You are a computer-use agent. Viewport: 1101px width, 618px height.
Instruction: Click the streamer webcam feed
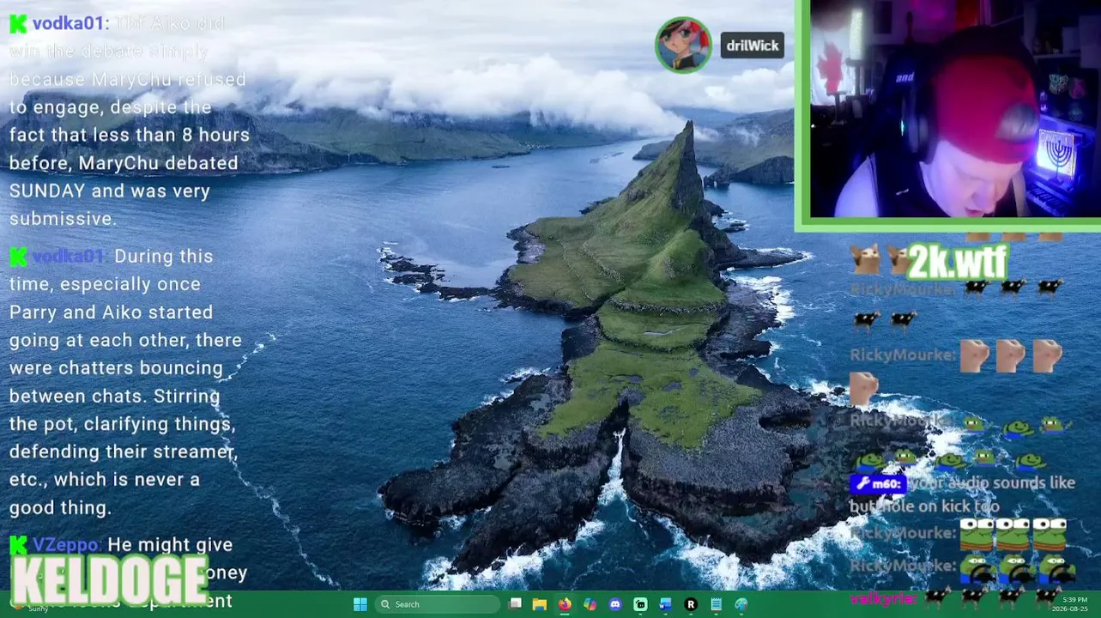(955, 109)
